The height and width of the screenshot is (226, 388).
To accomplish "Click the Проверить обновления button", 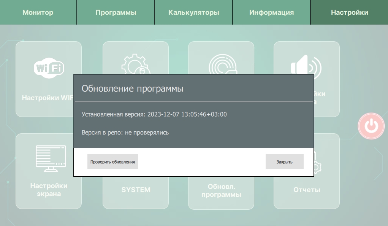I will click(112, 162).
